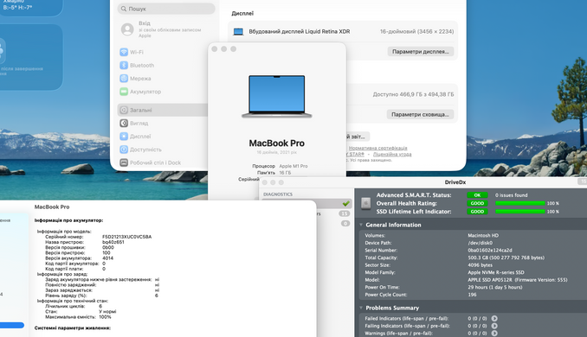Click Вхід Apple account sign-in
The height and width of the screenshot is (337, 587).
pos(160,29)
